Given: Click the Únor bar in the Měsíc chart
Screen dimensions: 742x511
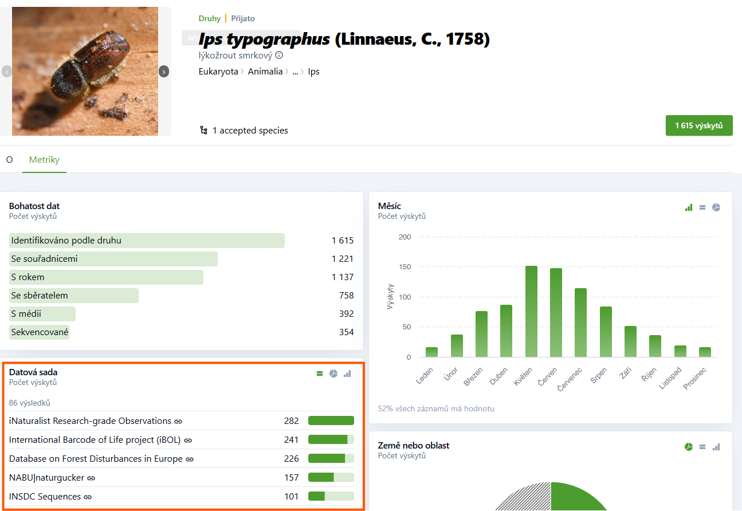Looking at the screenshot, I should 457,346.
